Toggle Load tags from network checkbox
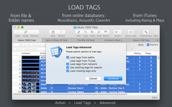 coord(68,64)
